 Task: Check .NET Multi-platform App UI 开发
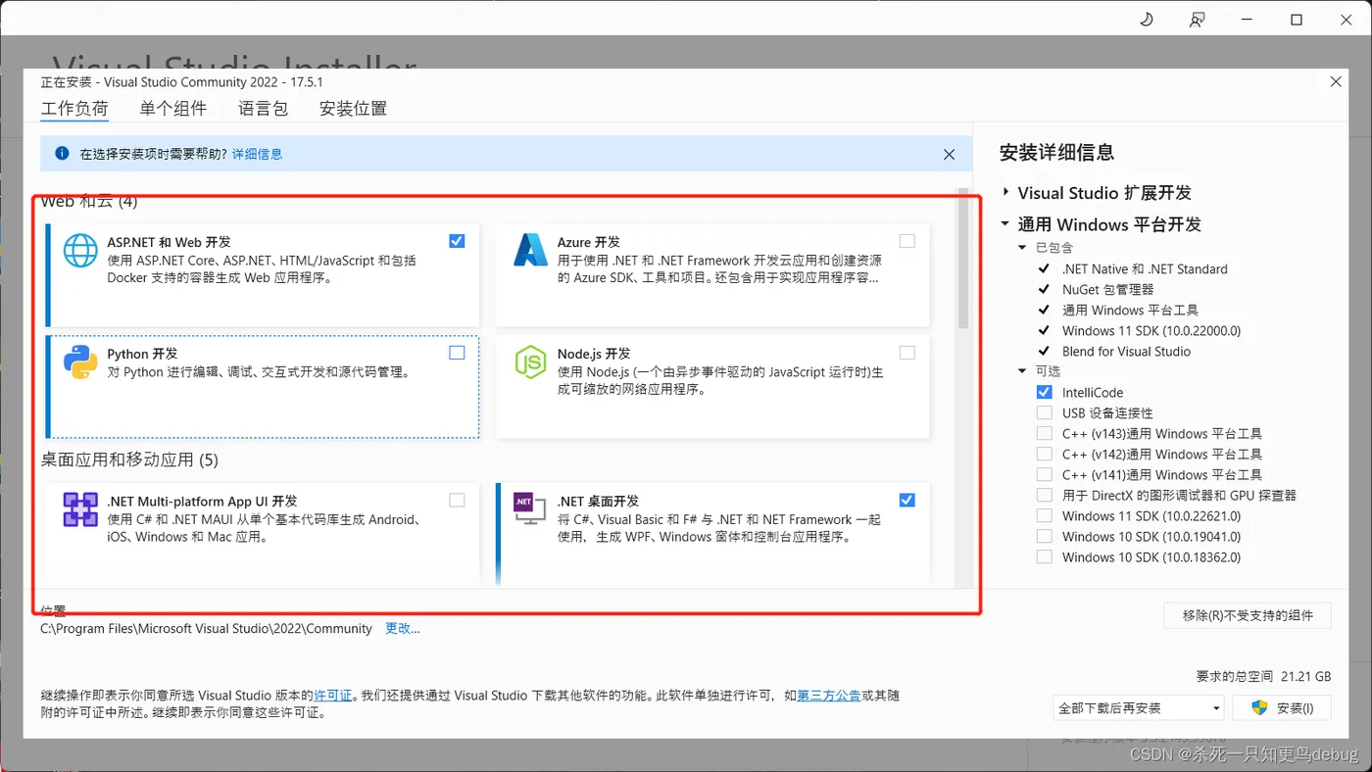coord(457,501)
